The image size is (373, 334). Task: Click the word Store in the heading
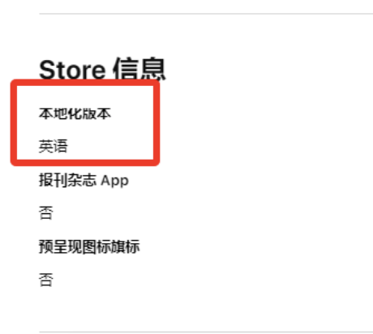point(72,70)
